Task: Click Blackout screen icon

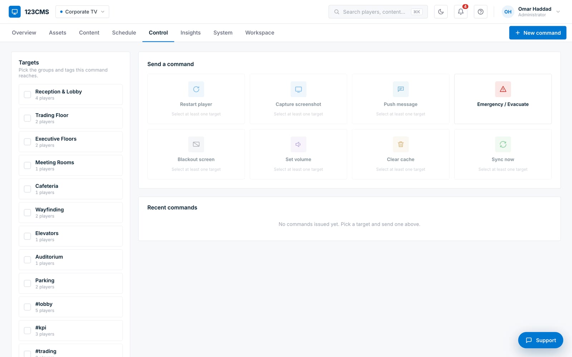Action: pos(196,144)
